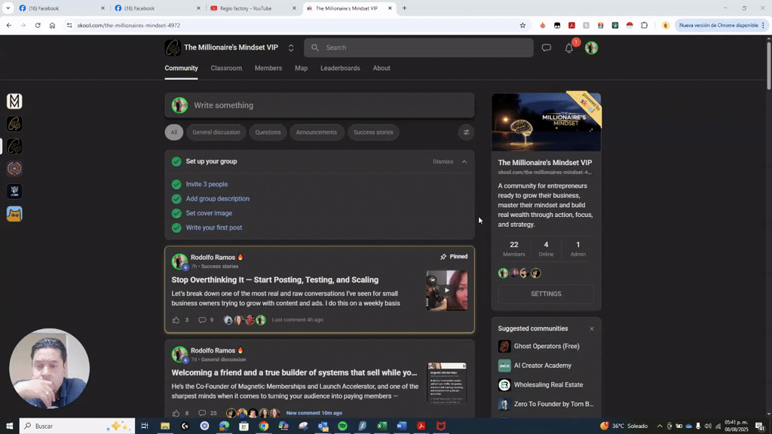Open profile avatar menu in Skool header

point(591,47)
